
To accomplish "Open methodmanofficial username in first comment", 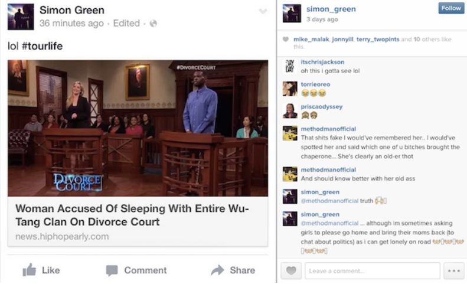I will coord(328,129).
